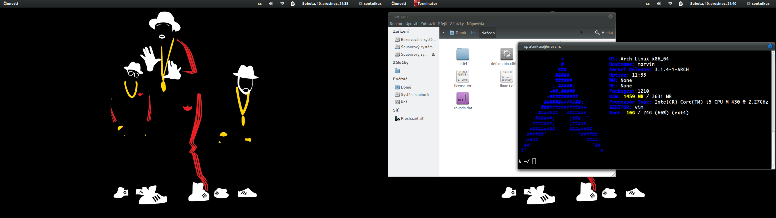Image resolution: width=776 pixels, height=218 pixels.
Task: Open the Záložky menu in the menu bar
Action: pos(457,24)
